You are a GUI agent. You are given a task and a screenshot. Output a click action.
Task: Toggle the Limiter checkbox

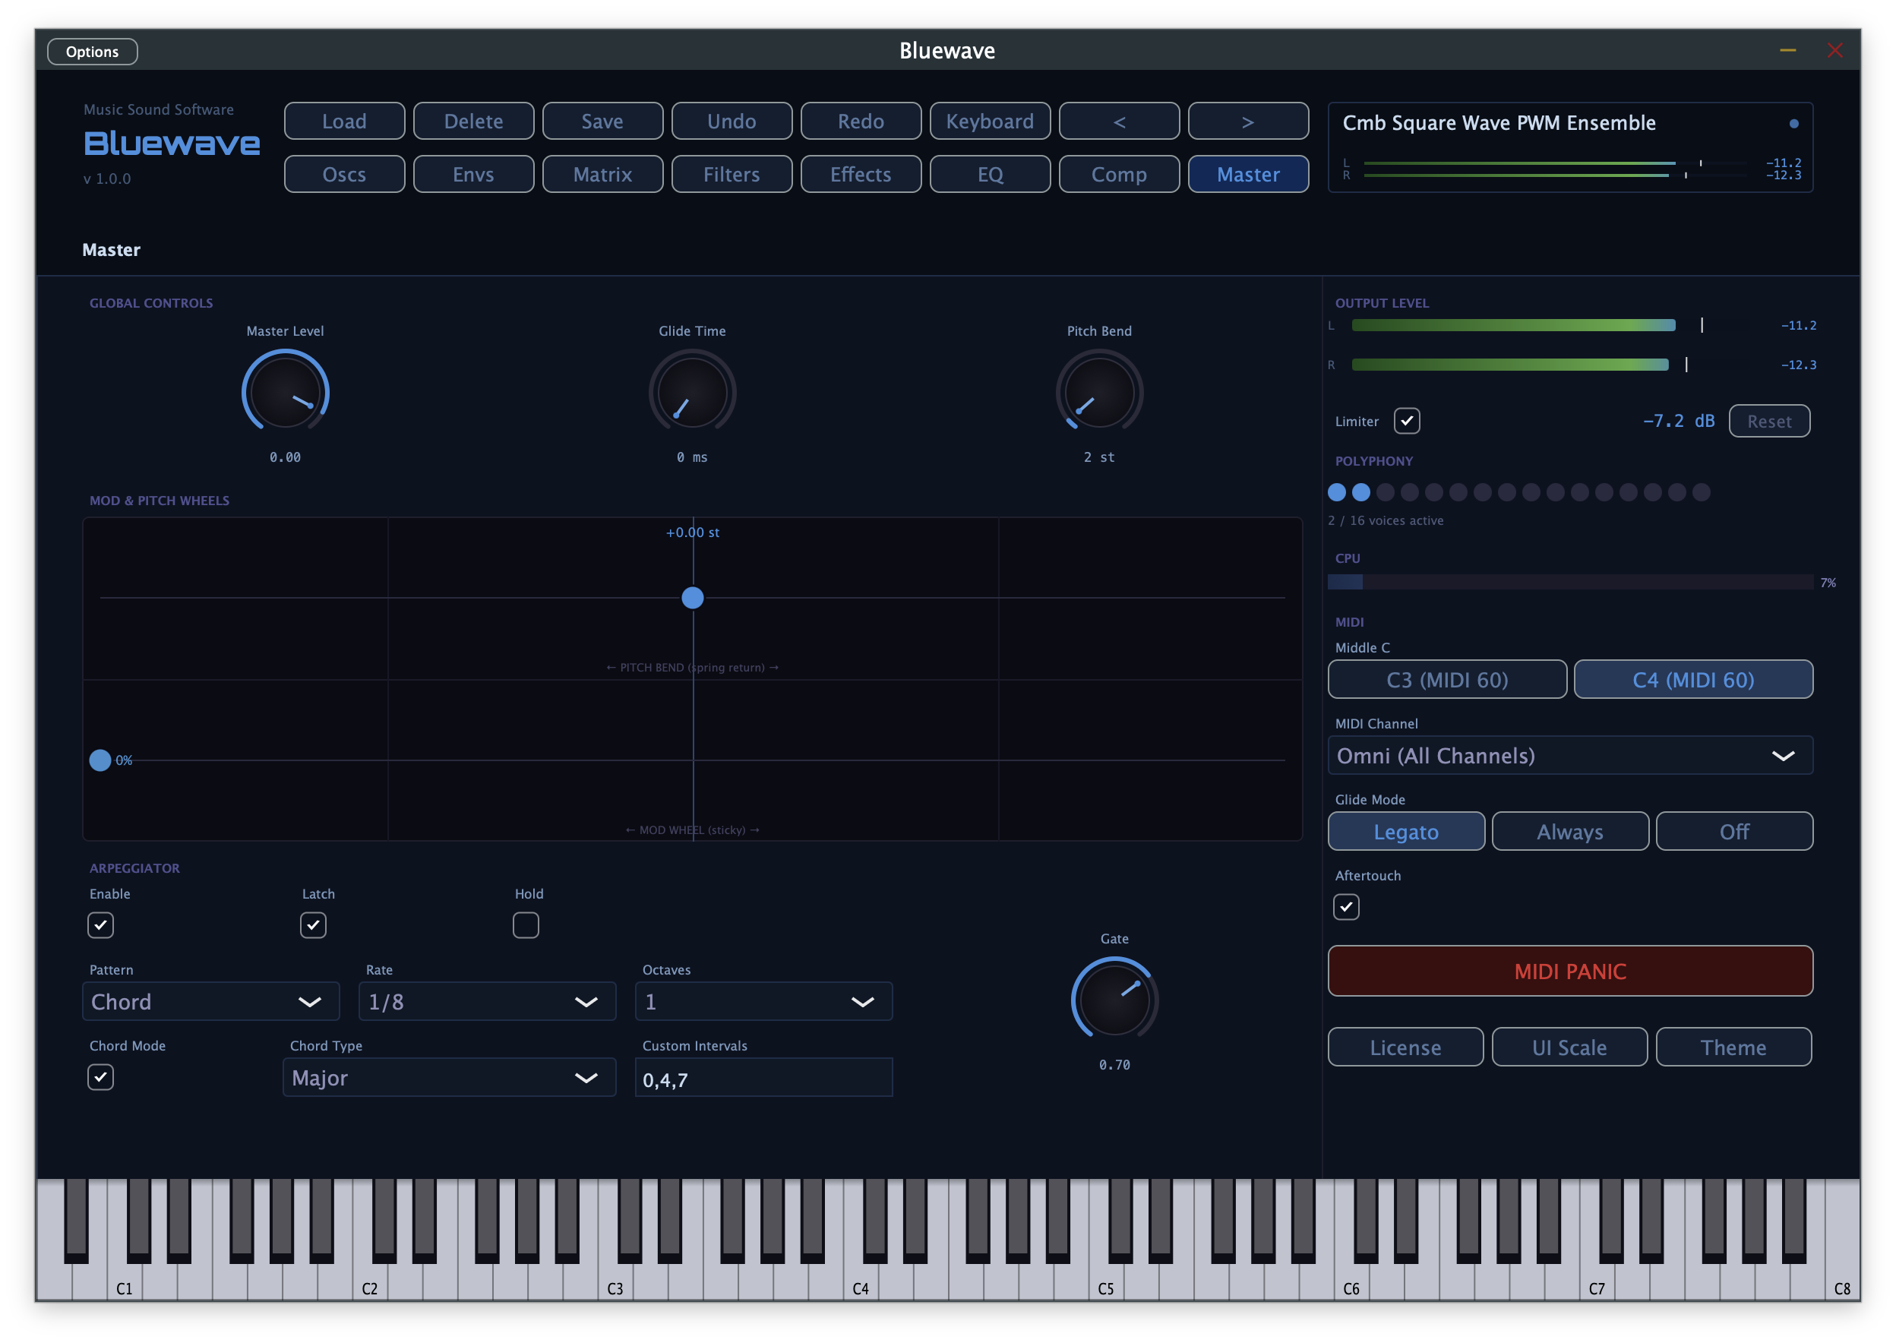point(1406,421)
